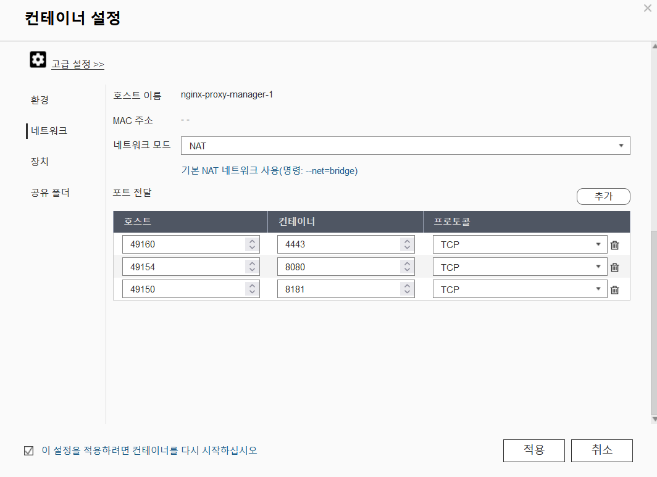Click the hostname text nginx-proxy-manager-1
Viewport: 657px width, 477px height.
point(227,94)
